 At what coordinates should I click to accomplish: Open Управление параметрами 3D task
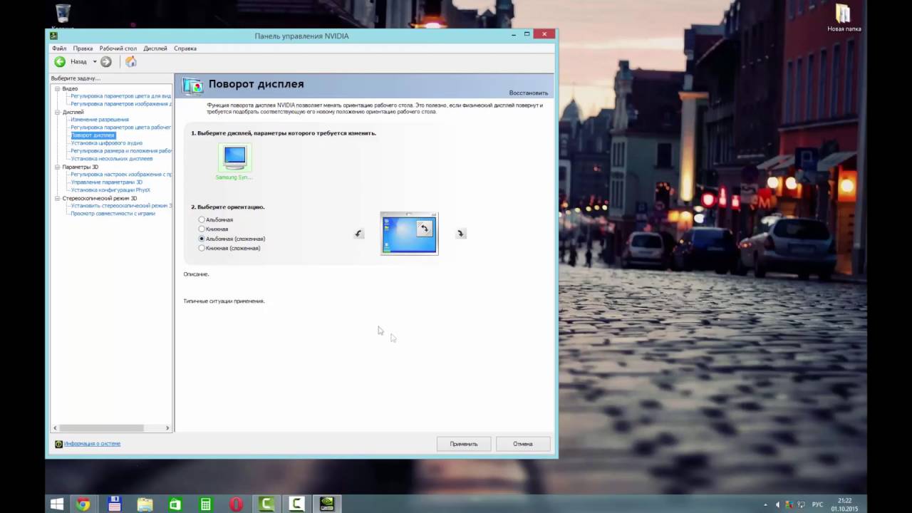coord(107,182)
